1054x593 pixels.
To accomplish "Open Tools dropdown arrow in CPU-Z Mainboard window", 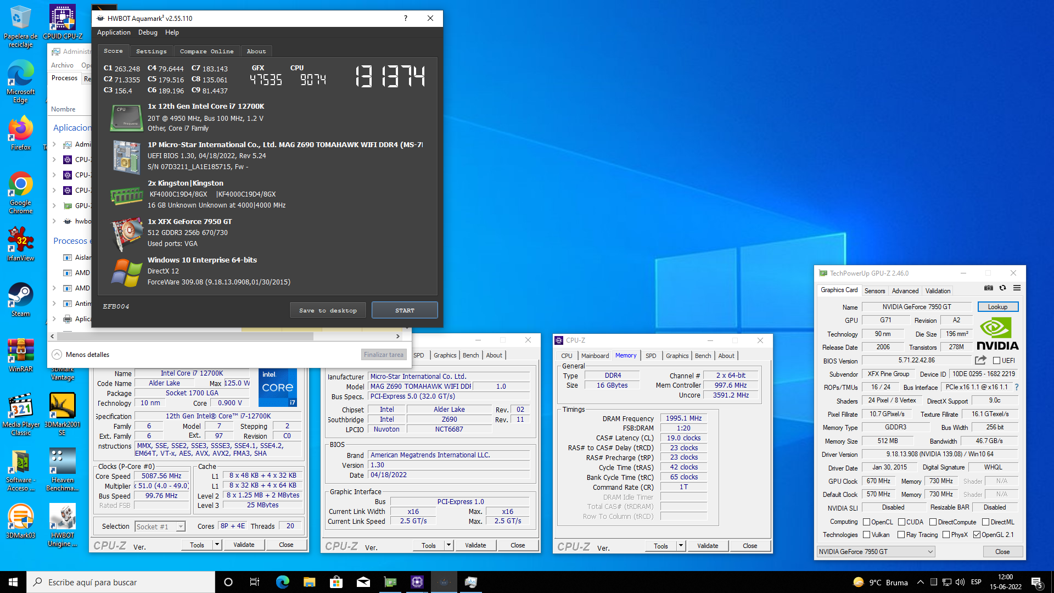I will coord(449,545).
